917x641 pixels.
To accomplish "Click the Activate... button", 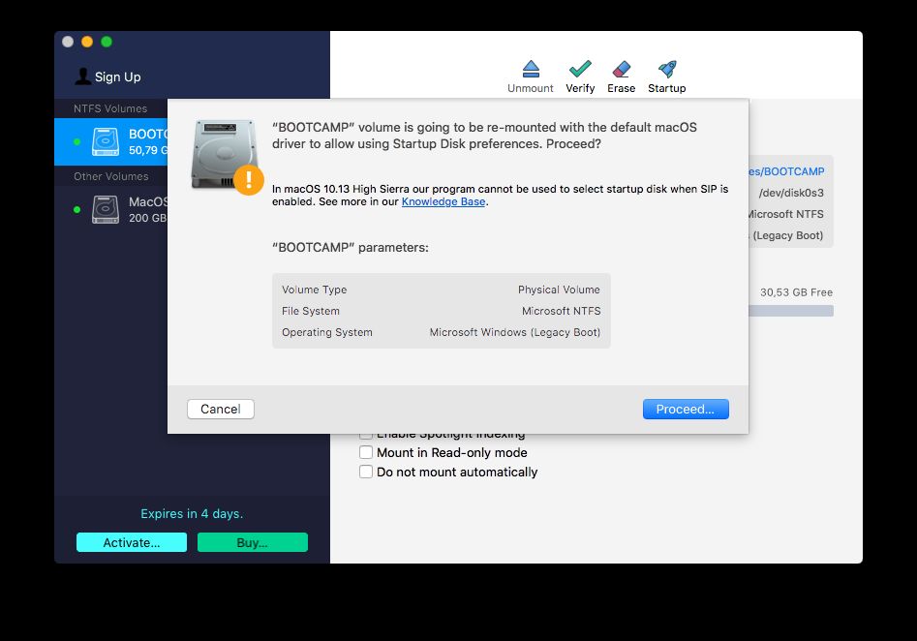I will (132, 542).
